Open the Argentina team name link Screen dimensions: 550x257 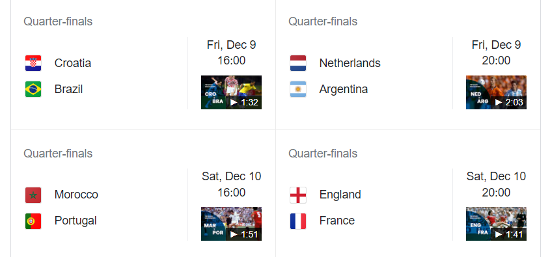344,89
